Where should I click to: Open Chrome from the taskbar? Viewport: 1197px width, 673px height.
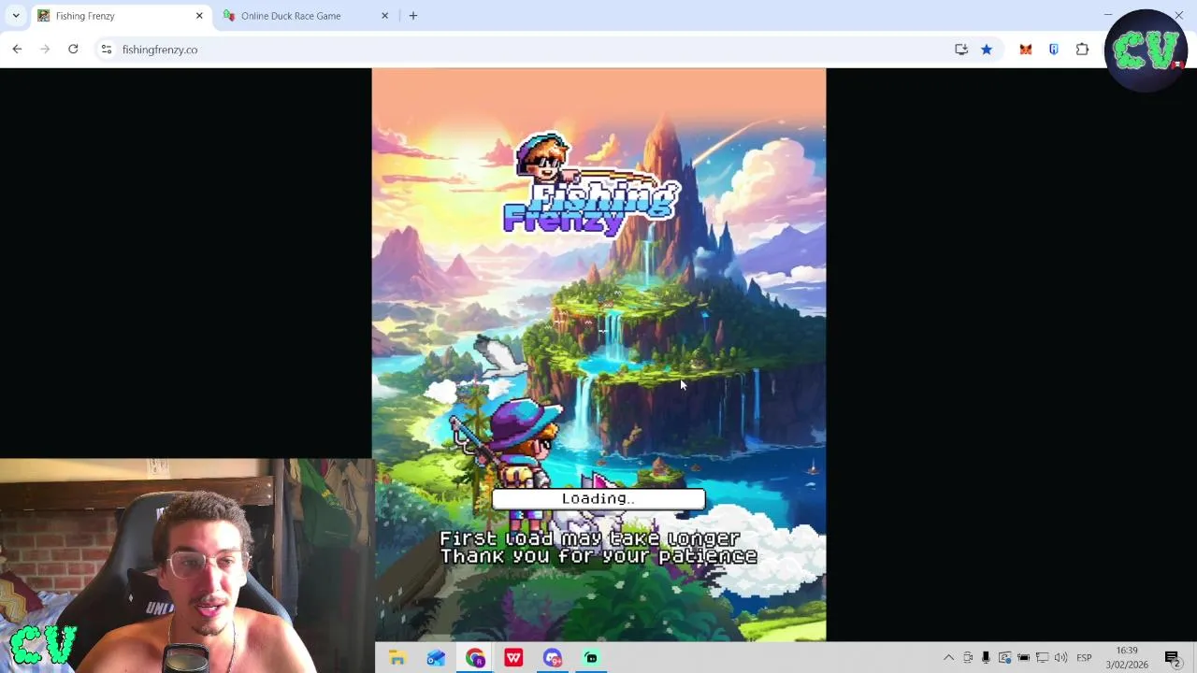pyautogui.click(x=475, y=658)
